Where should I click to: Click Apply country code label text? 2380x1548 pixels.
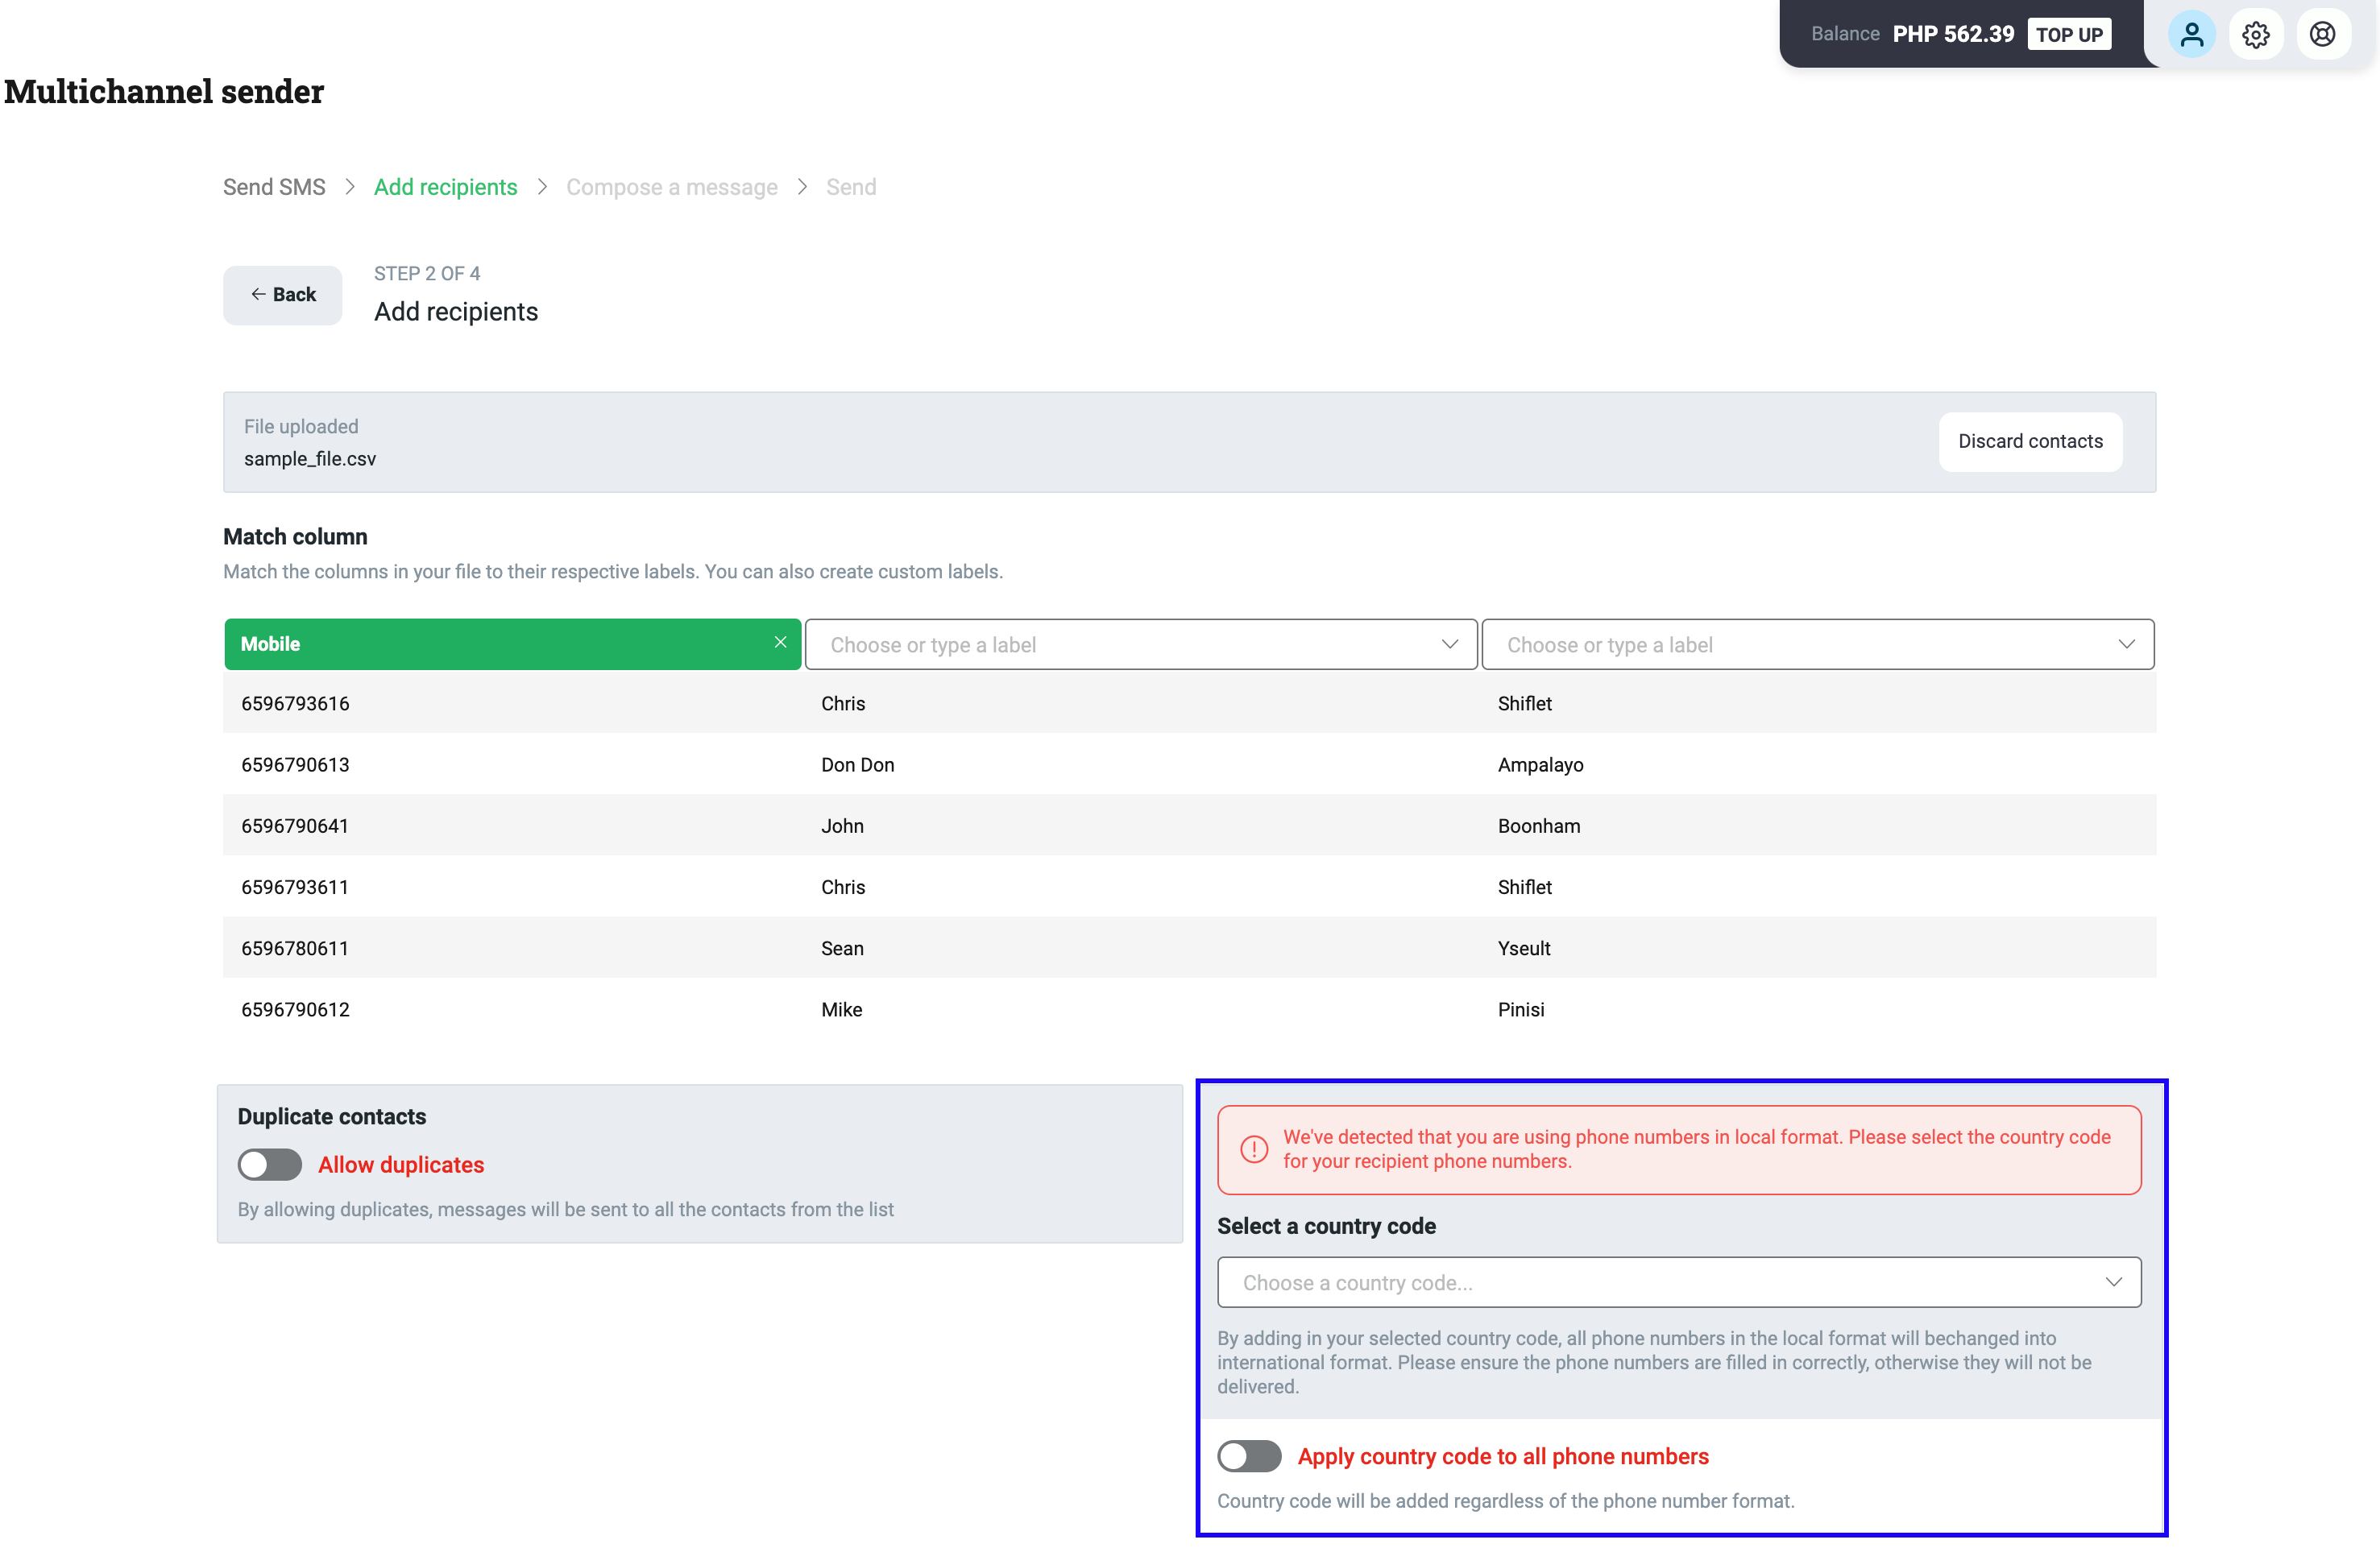point(1503,1456)
